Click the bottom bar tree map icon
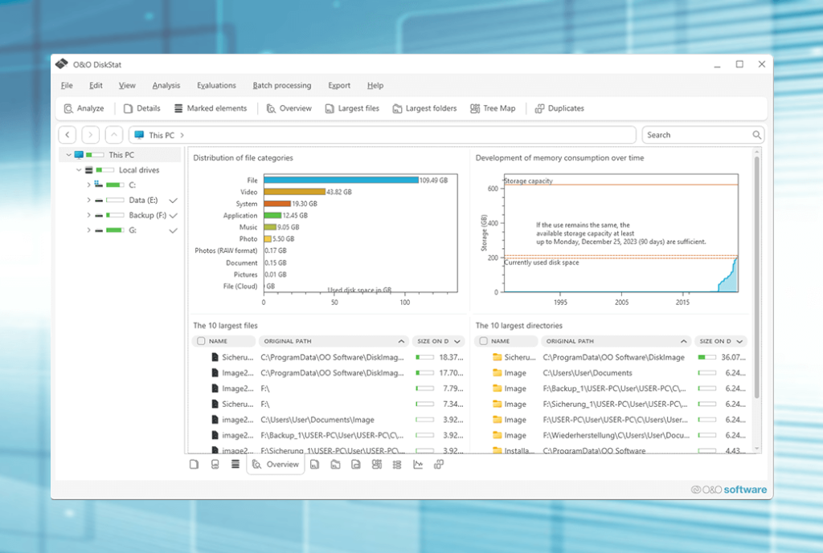 [376, 465]
